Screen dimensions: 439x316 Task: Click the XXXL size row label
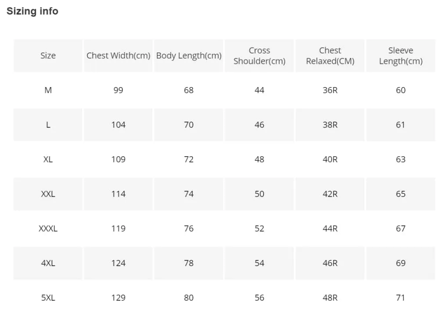click(x=48, y=228)
